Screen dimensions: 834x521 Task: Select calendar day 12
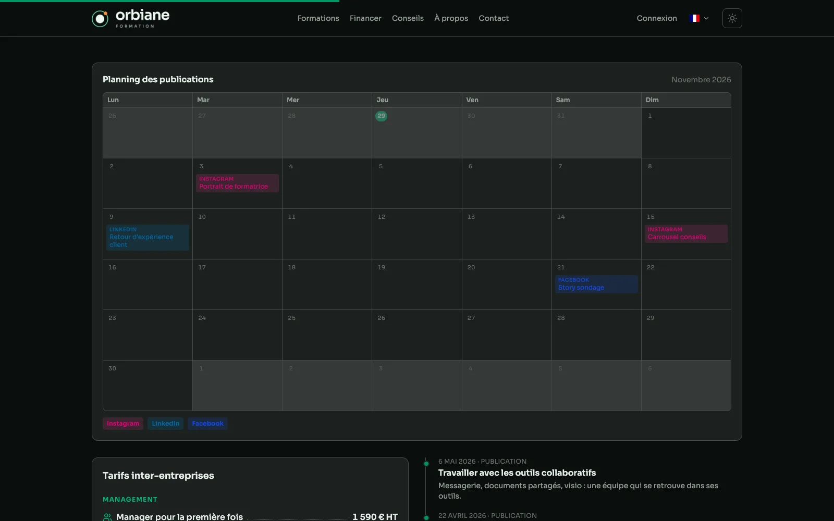[x=416, y=234]
